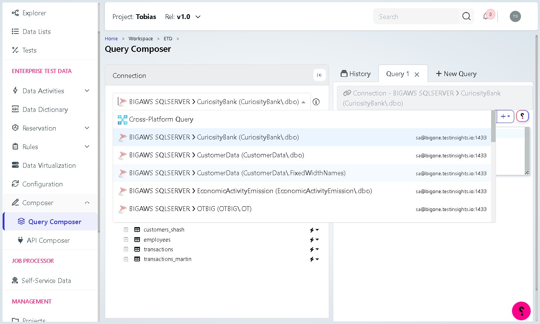The width and height of the screenshot is (540, 324).
Task: Select Query Composer in sidebar
Action: tap(50, 221)
